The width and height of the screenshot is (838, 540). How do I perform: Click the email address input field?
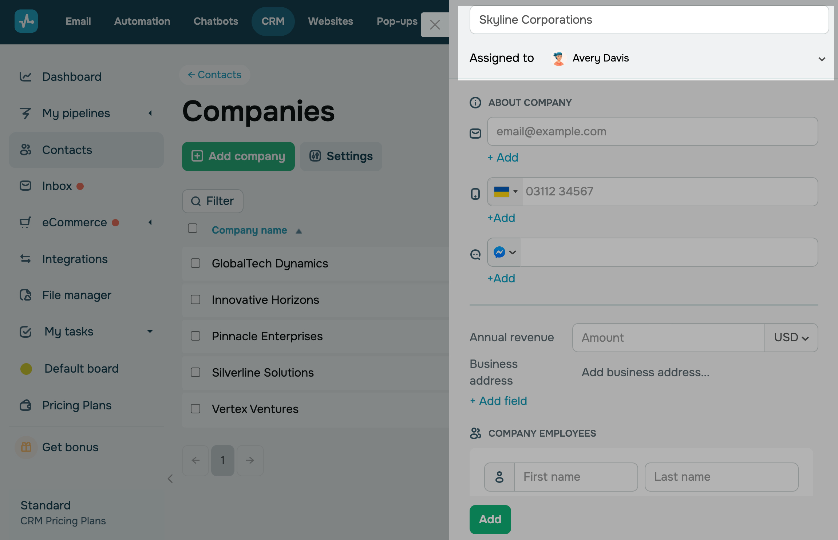[x=652, y=131]
